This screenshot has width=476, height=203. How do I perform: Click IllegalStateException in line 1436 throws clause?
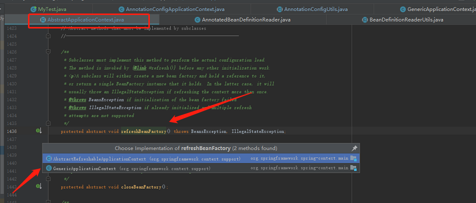tap(258, 131)
